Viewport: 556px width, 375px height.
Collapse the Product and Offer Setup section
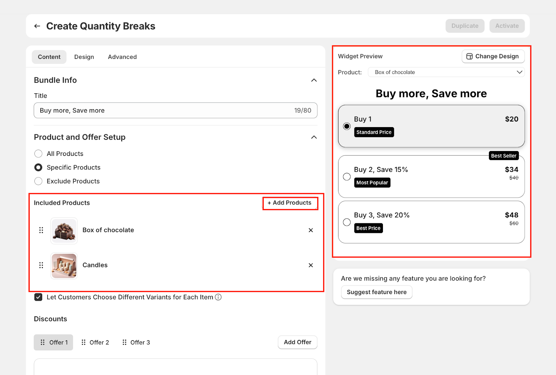click(314, 137)
